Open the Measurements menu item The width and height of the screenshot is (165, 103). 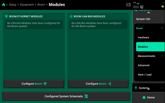pyautogui.click(x=150, y=56)
